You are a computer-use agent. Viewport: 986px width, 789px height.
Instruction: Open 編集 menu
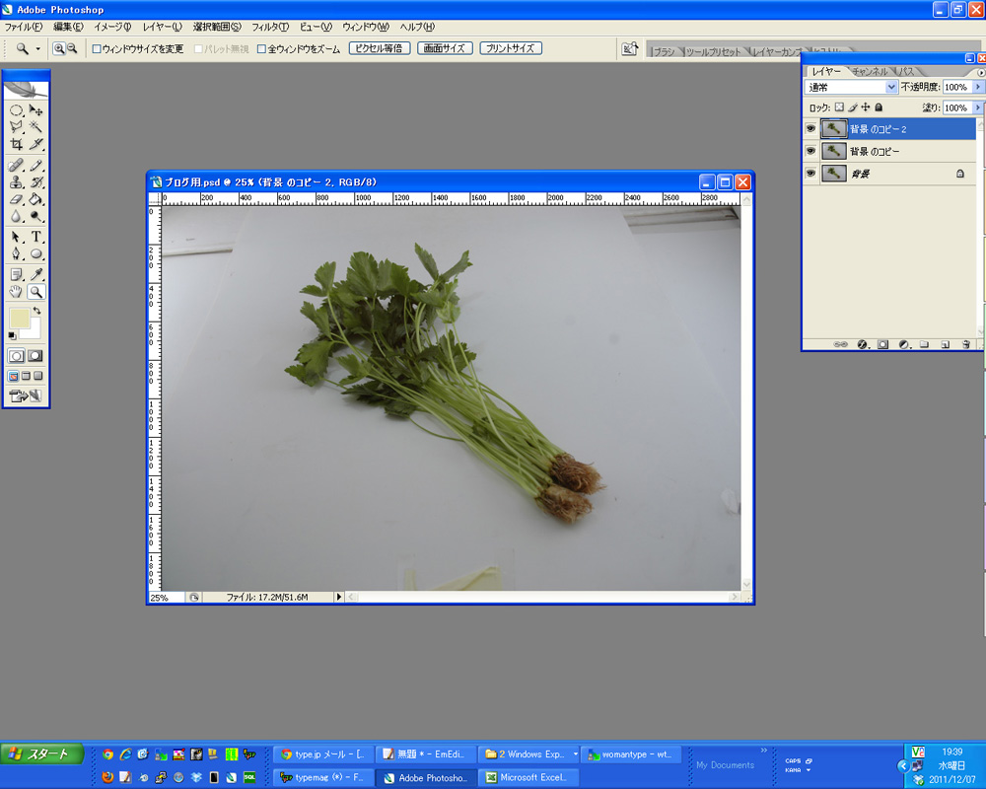68,27
